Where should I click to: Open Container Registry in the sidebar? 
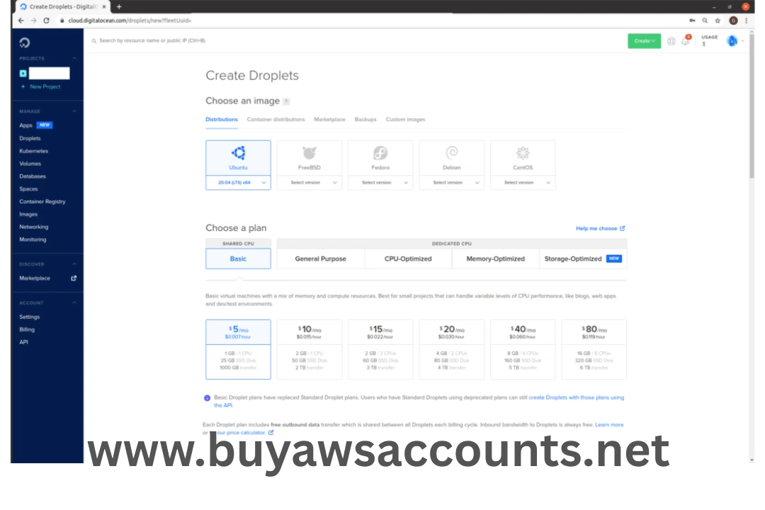point(42,202)
